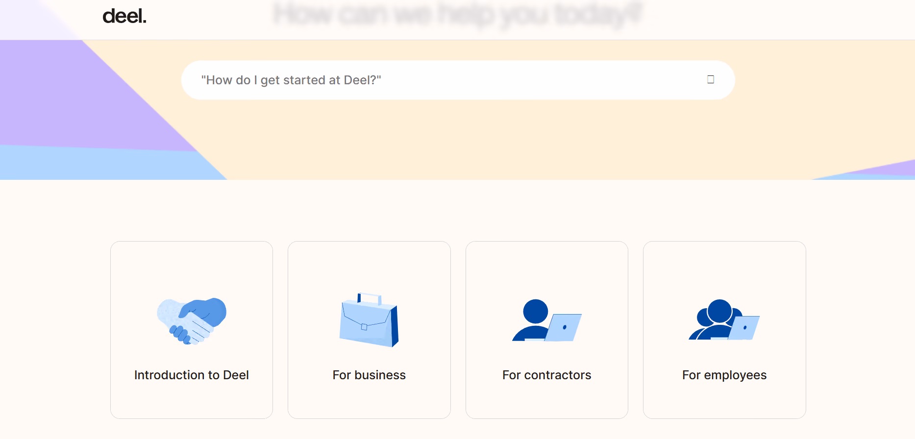
Task: Click empty top area of For contractors card
Action: coord(547,267)
